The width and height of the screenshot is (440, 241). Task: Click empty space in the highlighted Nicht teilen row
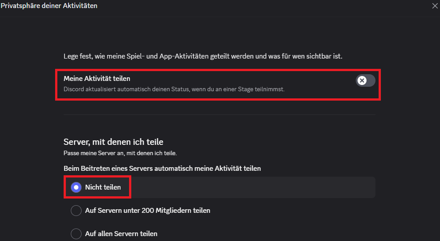point(251,187)
